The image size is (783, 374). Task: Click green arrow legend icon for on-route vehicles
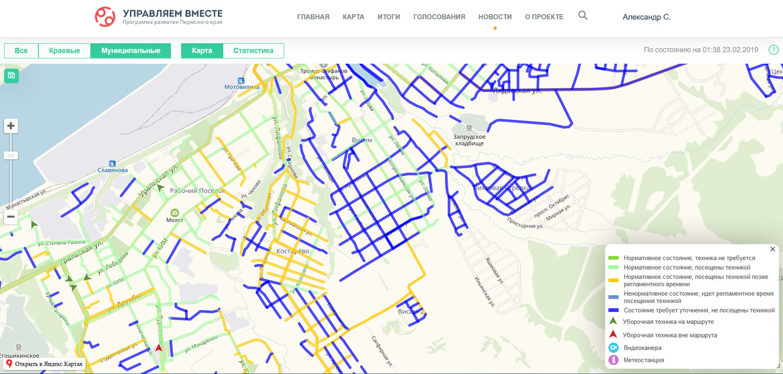(x=613, y=321)
